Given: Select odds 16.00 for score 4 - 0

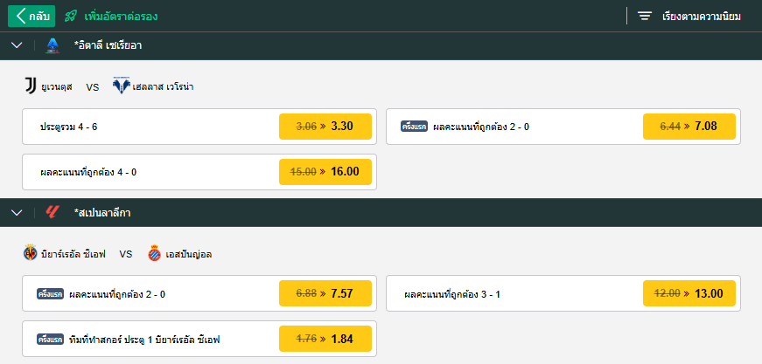Looking at the screenshot, I should pos(325,172).
